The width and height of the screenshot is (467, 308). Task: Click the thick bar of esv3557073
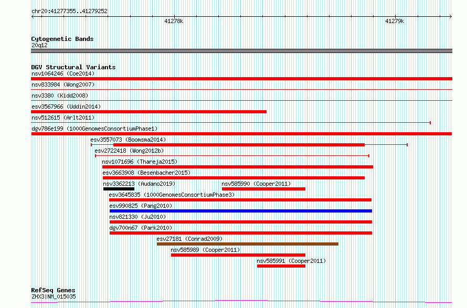coord(239,145)
